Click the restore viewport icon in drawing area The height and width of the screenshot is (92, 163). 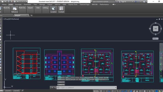(x=159, y=19)
